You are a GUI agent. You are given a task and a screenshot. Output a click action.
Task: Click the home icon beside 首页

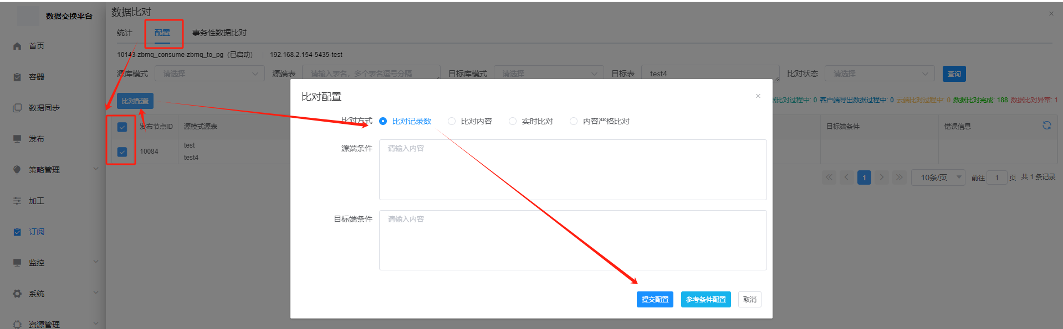click(17, 46)
